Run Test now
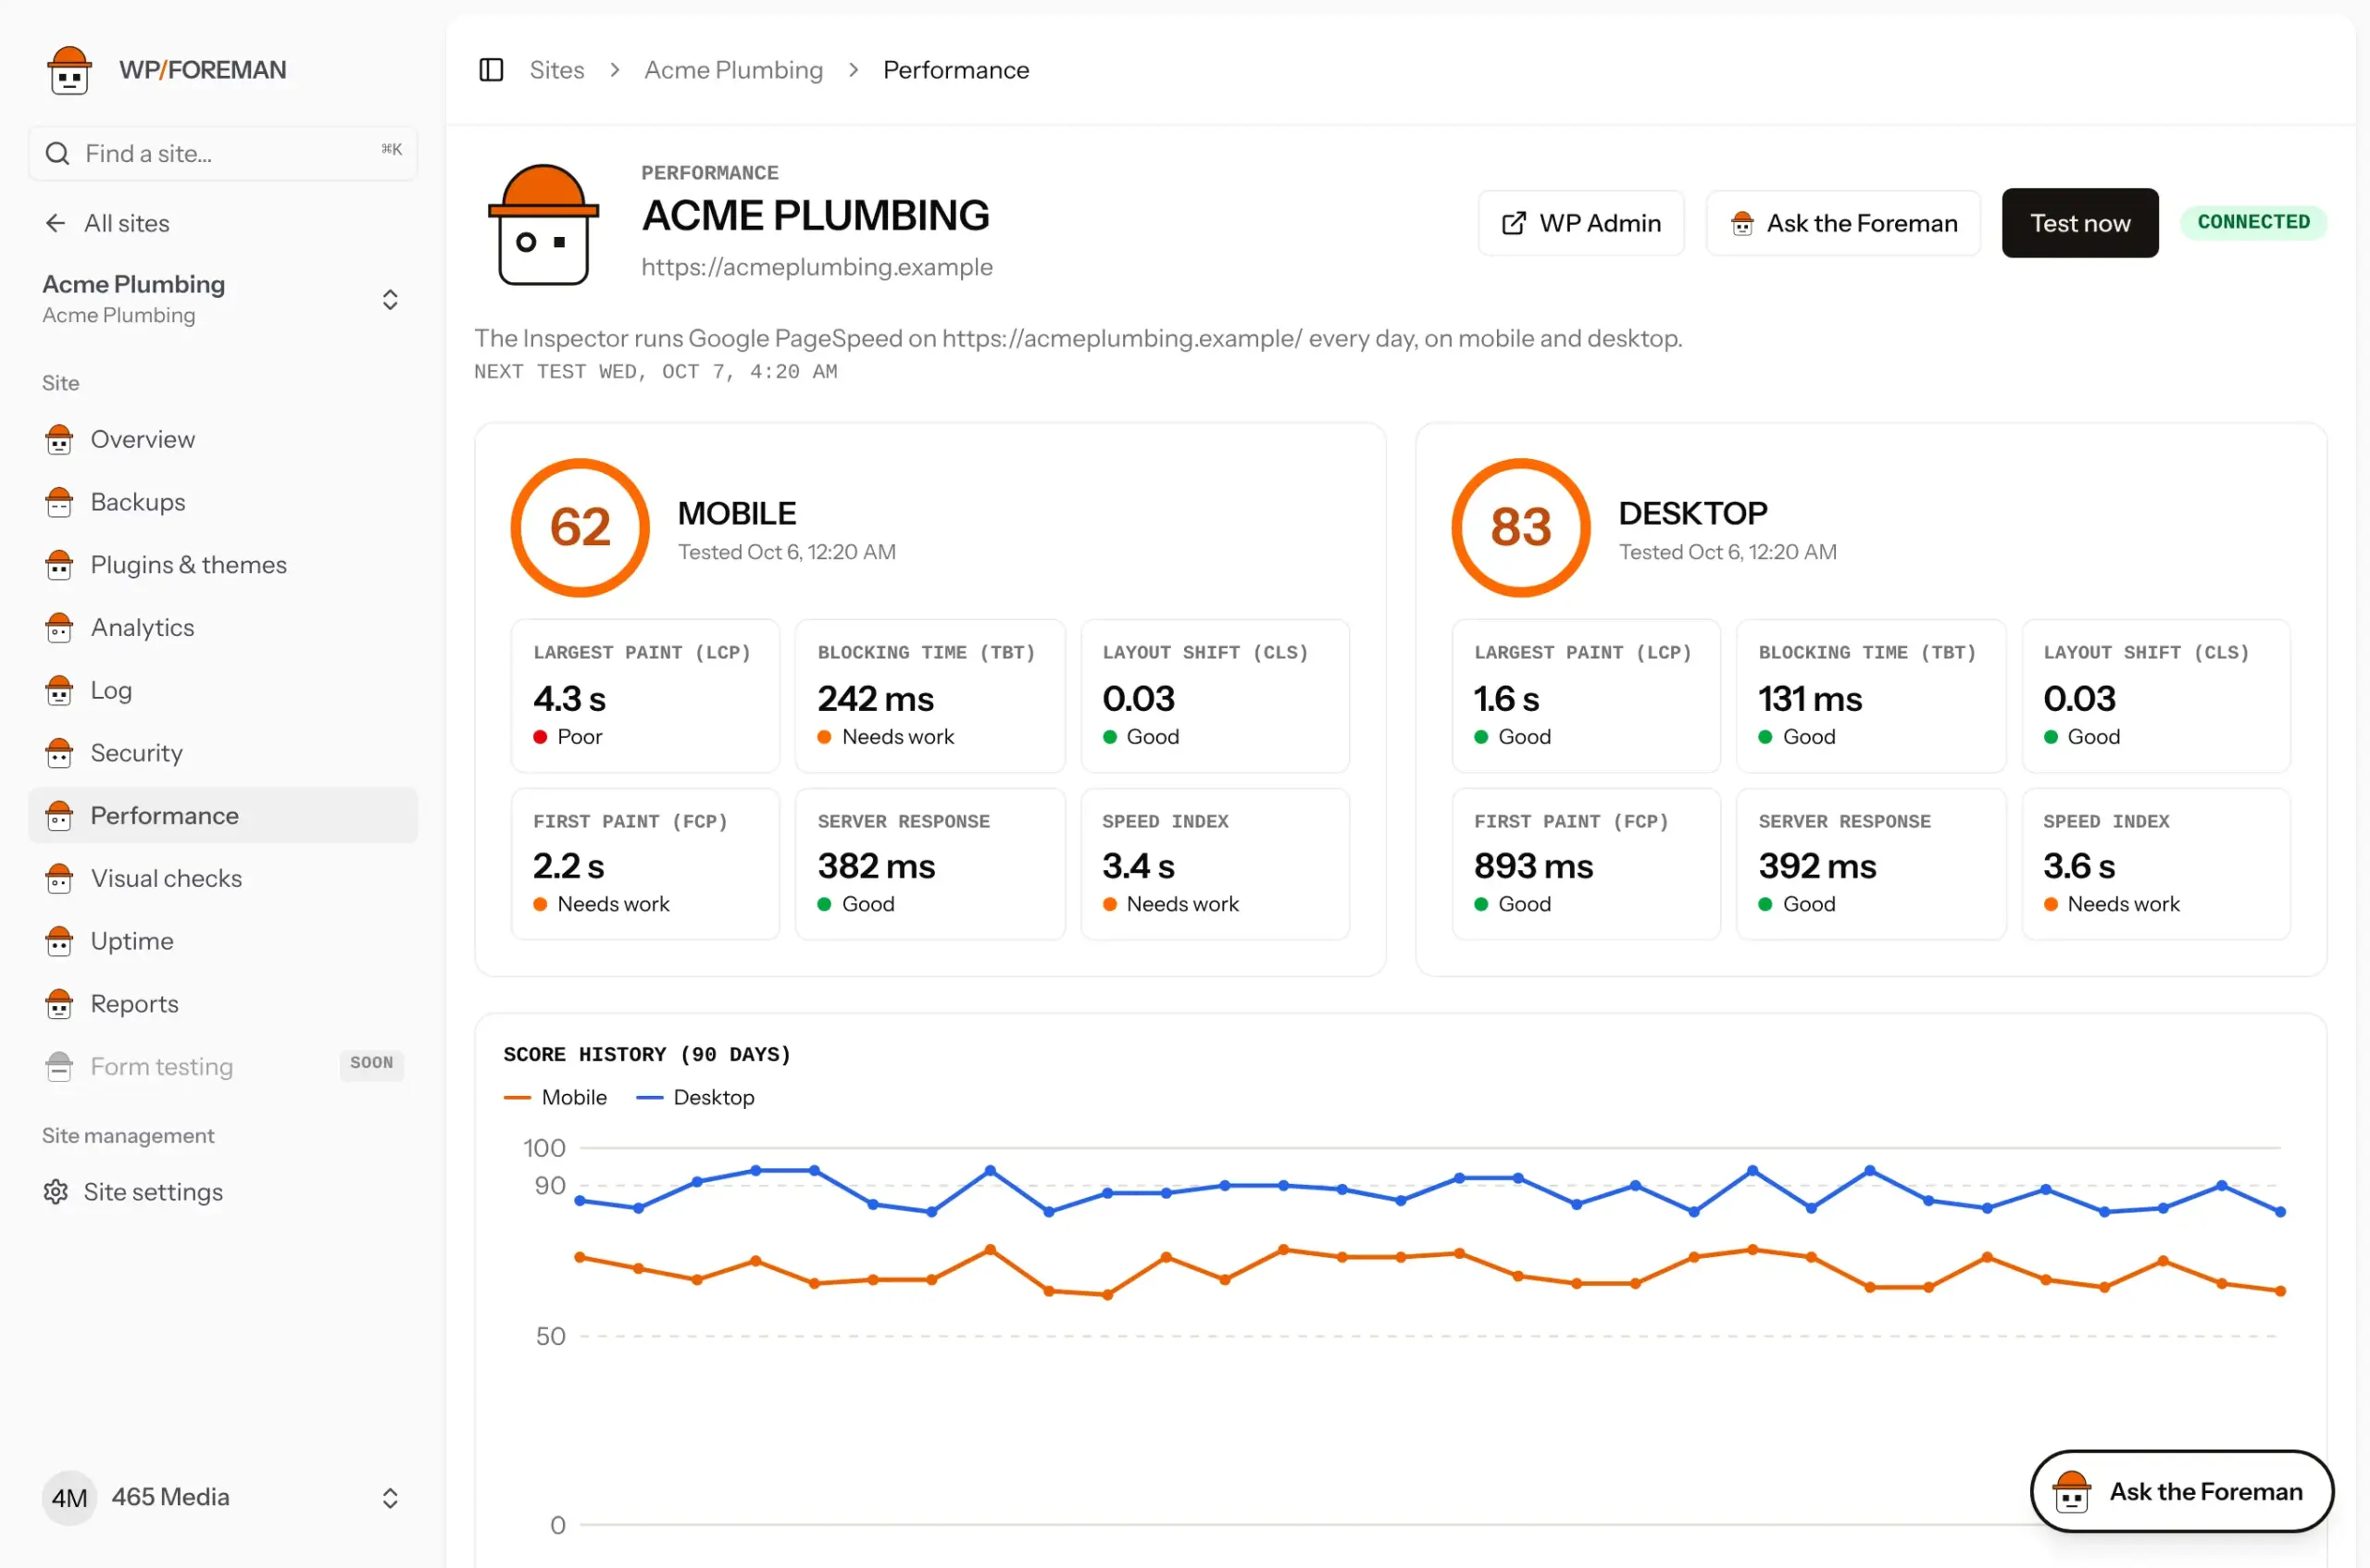Screen dimensions: 2370x1568 [2080, 223]
